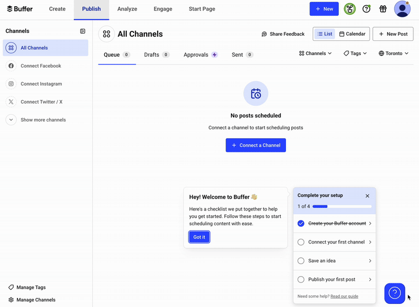419x307 pixels.
Task: Select Connect Facebook
Action: click(46, 65)
